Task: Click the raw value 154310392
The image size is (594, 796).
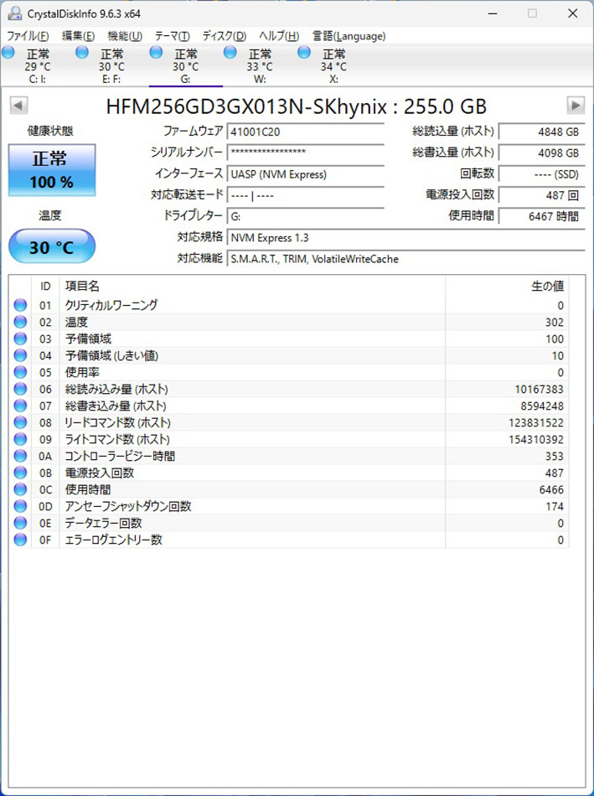Action: [536, 440]
